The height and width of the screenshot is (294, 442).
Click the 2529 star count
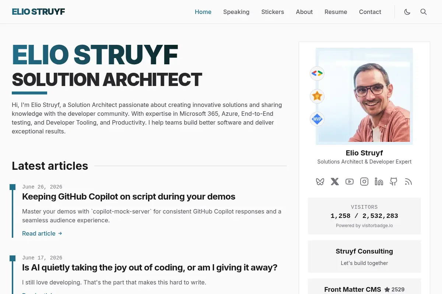coord(398,290)
